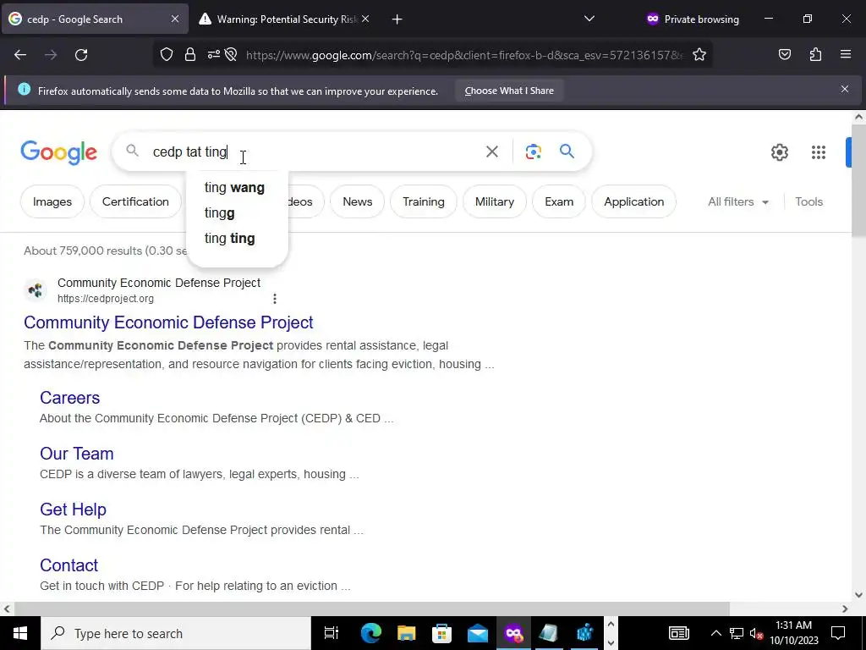Click the Google logo
This screenshot has width=866, height=650.
click(x=59, y=152)
